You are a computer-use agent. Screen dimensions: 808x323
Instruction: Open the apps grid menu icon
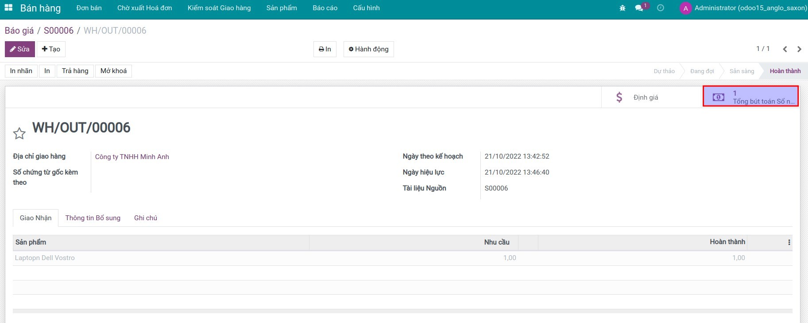click(8, 8)
